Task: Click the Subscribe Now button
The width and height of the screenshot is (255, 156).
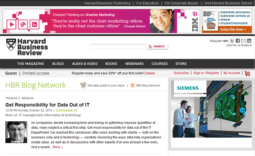Action: point(233,30)
